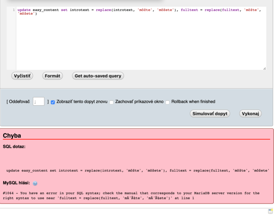Image resolution: width=274 pixels, height=216 pixels.
Task: Click the #1064 error message text
Action: (130, 195)
